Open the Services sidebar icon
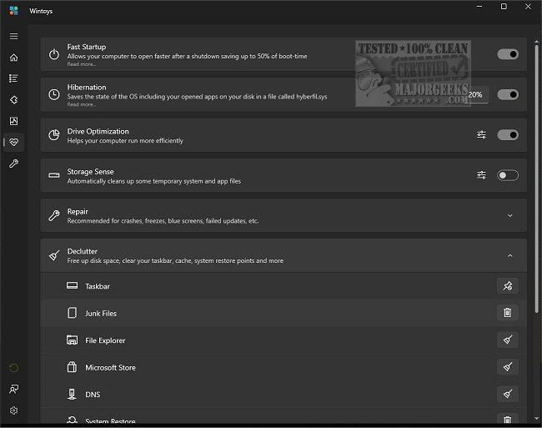The image size is (542, 428). (14, 100)
